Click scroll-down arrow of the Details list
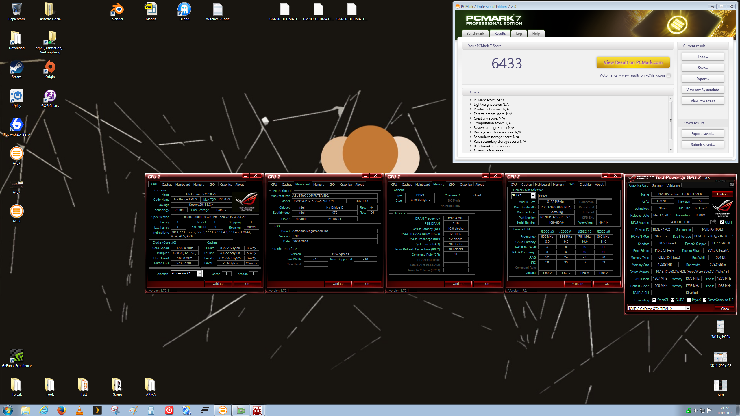Image resolution: width=740 pixels, height=416 pixels. pos(671,150)
